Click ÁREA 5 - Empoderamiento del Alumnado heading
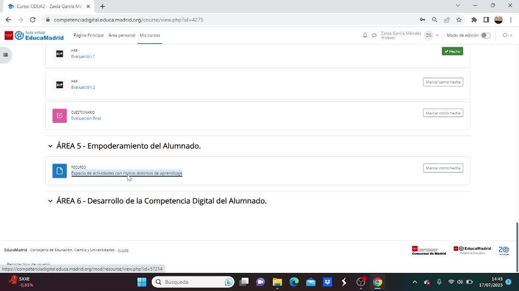 (x=128, y=146)
